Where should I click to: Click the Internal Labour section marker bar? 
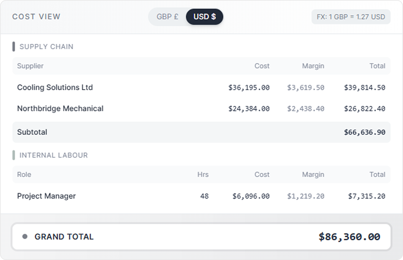pos(14,155)
